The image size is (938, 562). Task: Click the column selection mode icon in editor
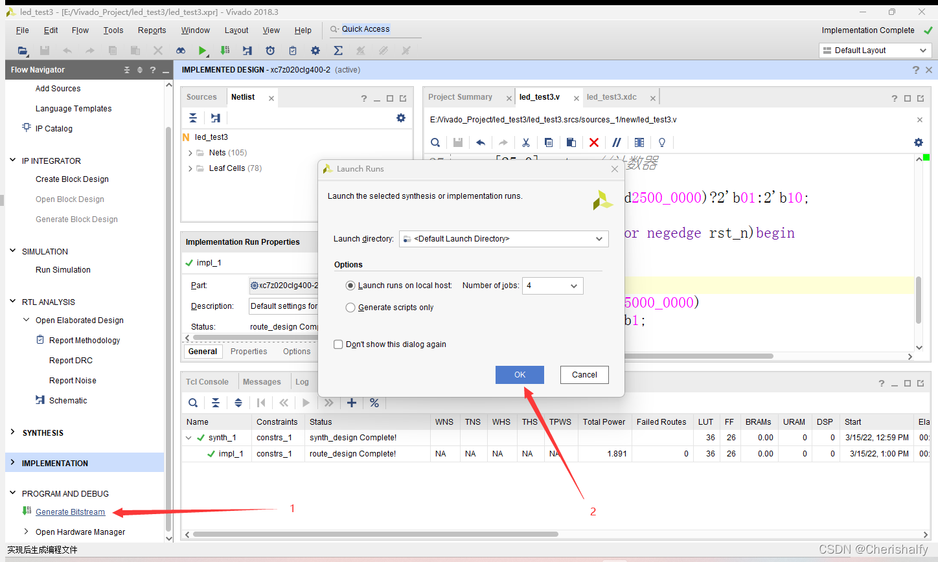tap(639, 142)
